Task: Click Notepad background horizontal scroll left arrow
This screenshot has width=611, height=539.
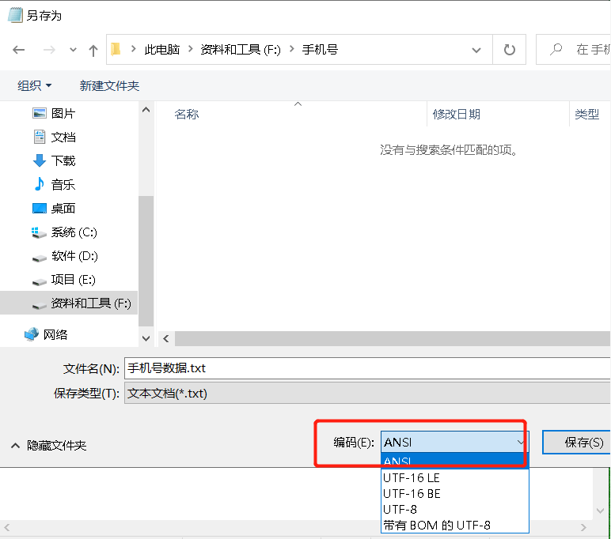Action: pos(7,528)
